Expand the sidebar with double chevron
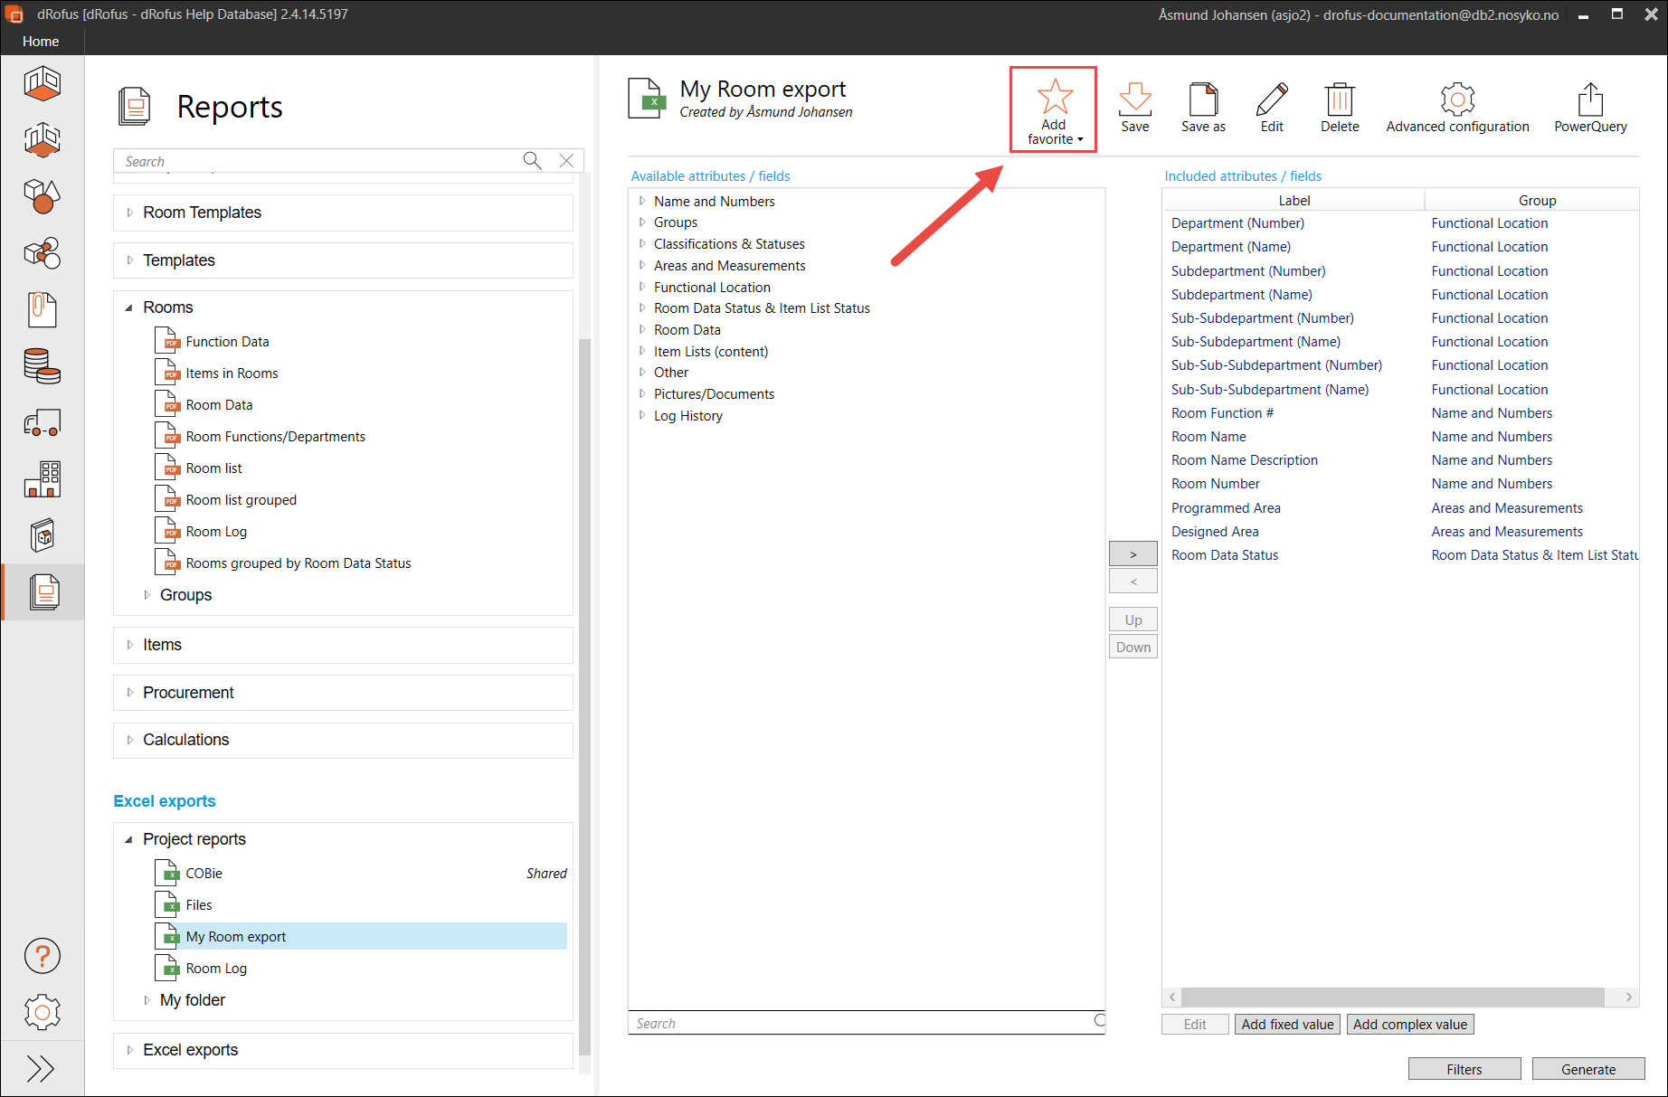The width and height of the screenshot is (1668, 1097). (x=41, y=1069)
